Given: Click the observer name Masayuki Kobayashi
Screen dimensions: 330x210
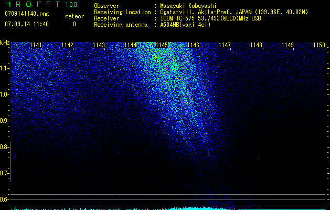Looking at the screenshot, I should 188,6.
